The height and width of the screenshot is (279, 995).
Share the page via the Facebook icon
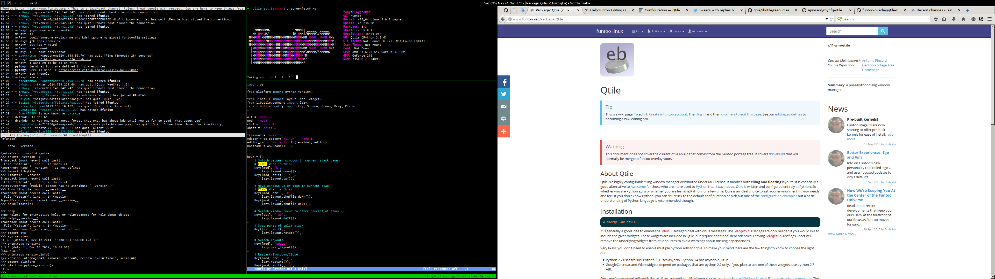click(x=504, y=82)
